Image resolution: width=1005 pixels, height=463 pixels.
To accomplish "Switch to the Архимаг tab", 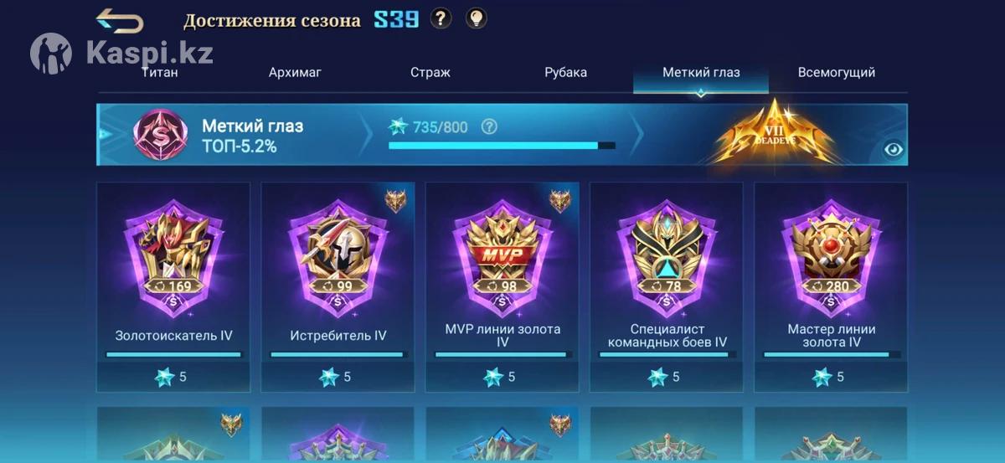I will (295, 73).
